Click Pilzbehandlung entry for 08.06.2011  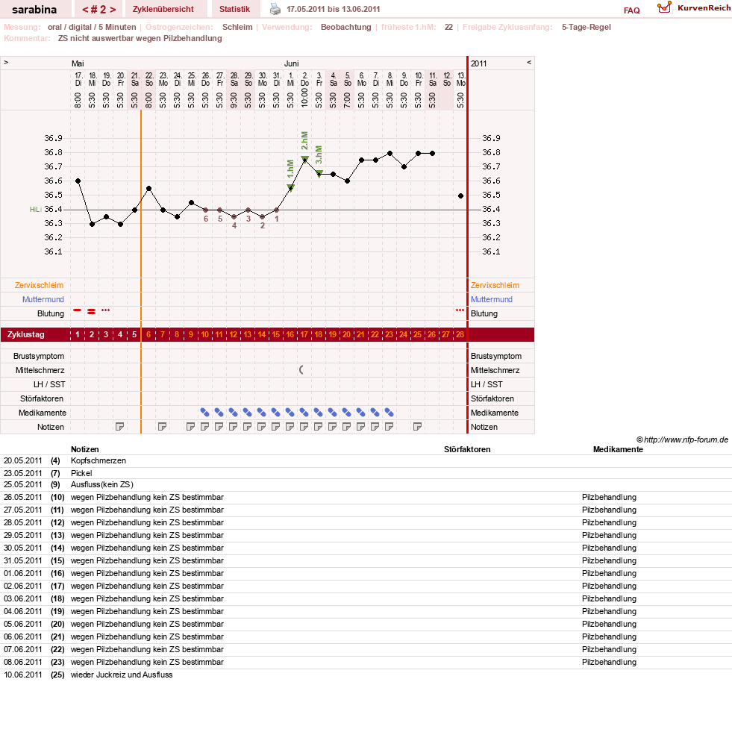609,662
